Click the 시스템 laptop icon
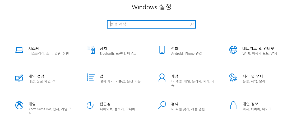The height and width of the screenshot is (119, 287). tap(19, 50)
